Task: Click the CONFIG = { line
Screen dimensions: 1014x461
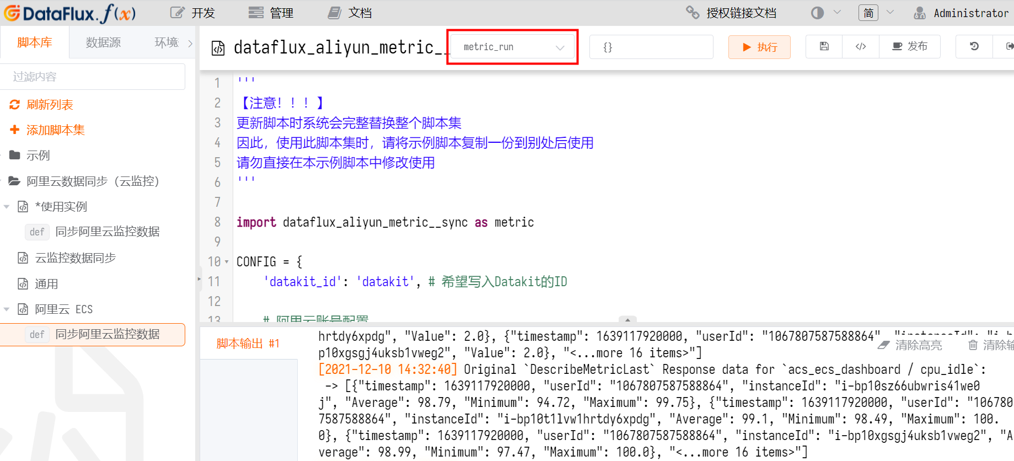Action: (x=269, y=262)
